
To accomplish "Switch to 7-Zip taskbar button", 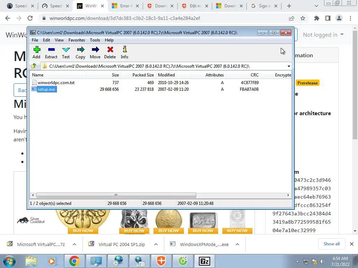I will 204,261.
